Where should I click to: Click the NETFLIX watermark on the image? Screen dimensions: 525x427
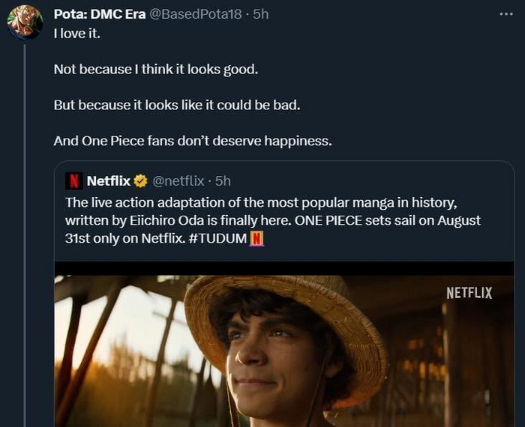[x=469, y=293]
